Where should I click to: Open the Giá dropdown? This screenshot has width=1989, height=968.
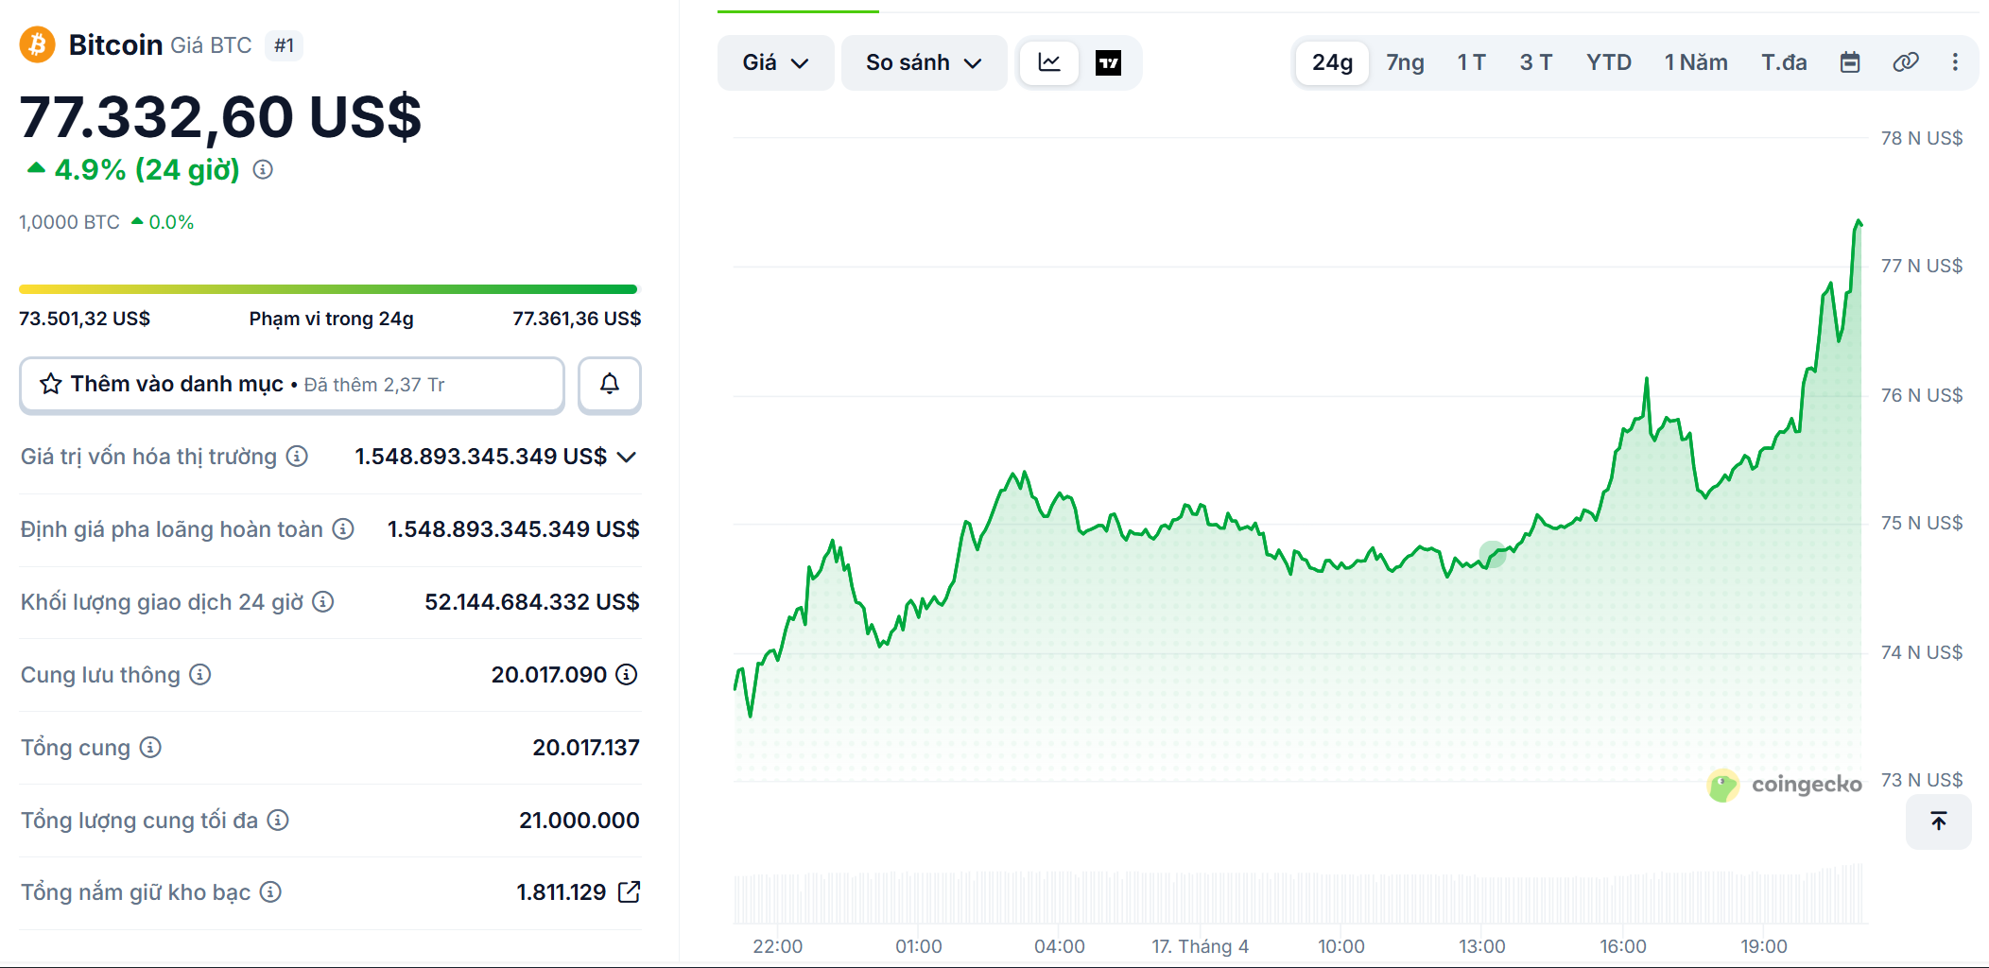[775, 62]
